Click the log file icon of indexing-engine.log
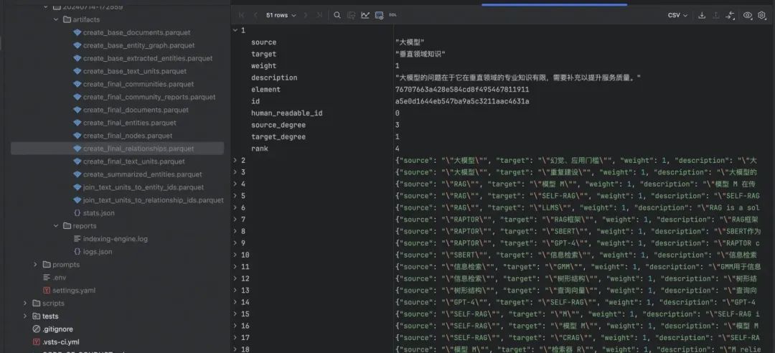Image resolution: width=775 pixels, height=353 pixels. point(77,239)
